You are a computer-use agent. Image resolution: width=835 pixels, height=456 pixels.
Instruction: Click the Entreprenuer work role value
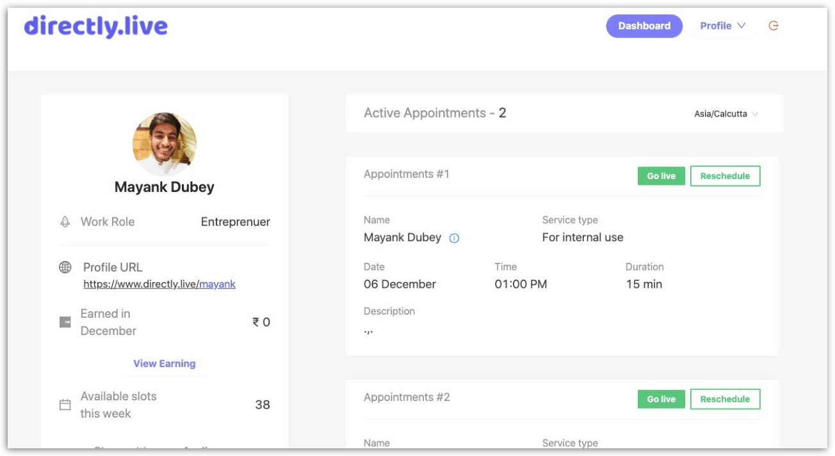(x=236, y=222)
